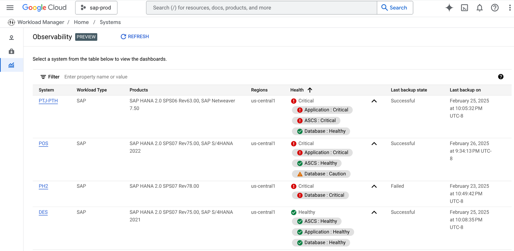The image size is (514, 251).
Task: Toggle Health column sort arrow
Action: coord(310,90)
